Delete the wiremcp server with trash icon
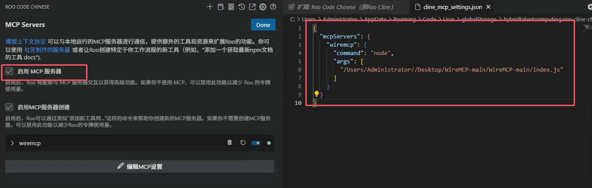 click(x=229, y=143)
